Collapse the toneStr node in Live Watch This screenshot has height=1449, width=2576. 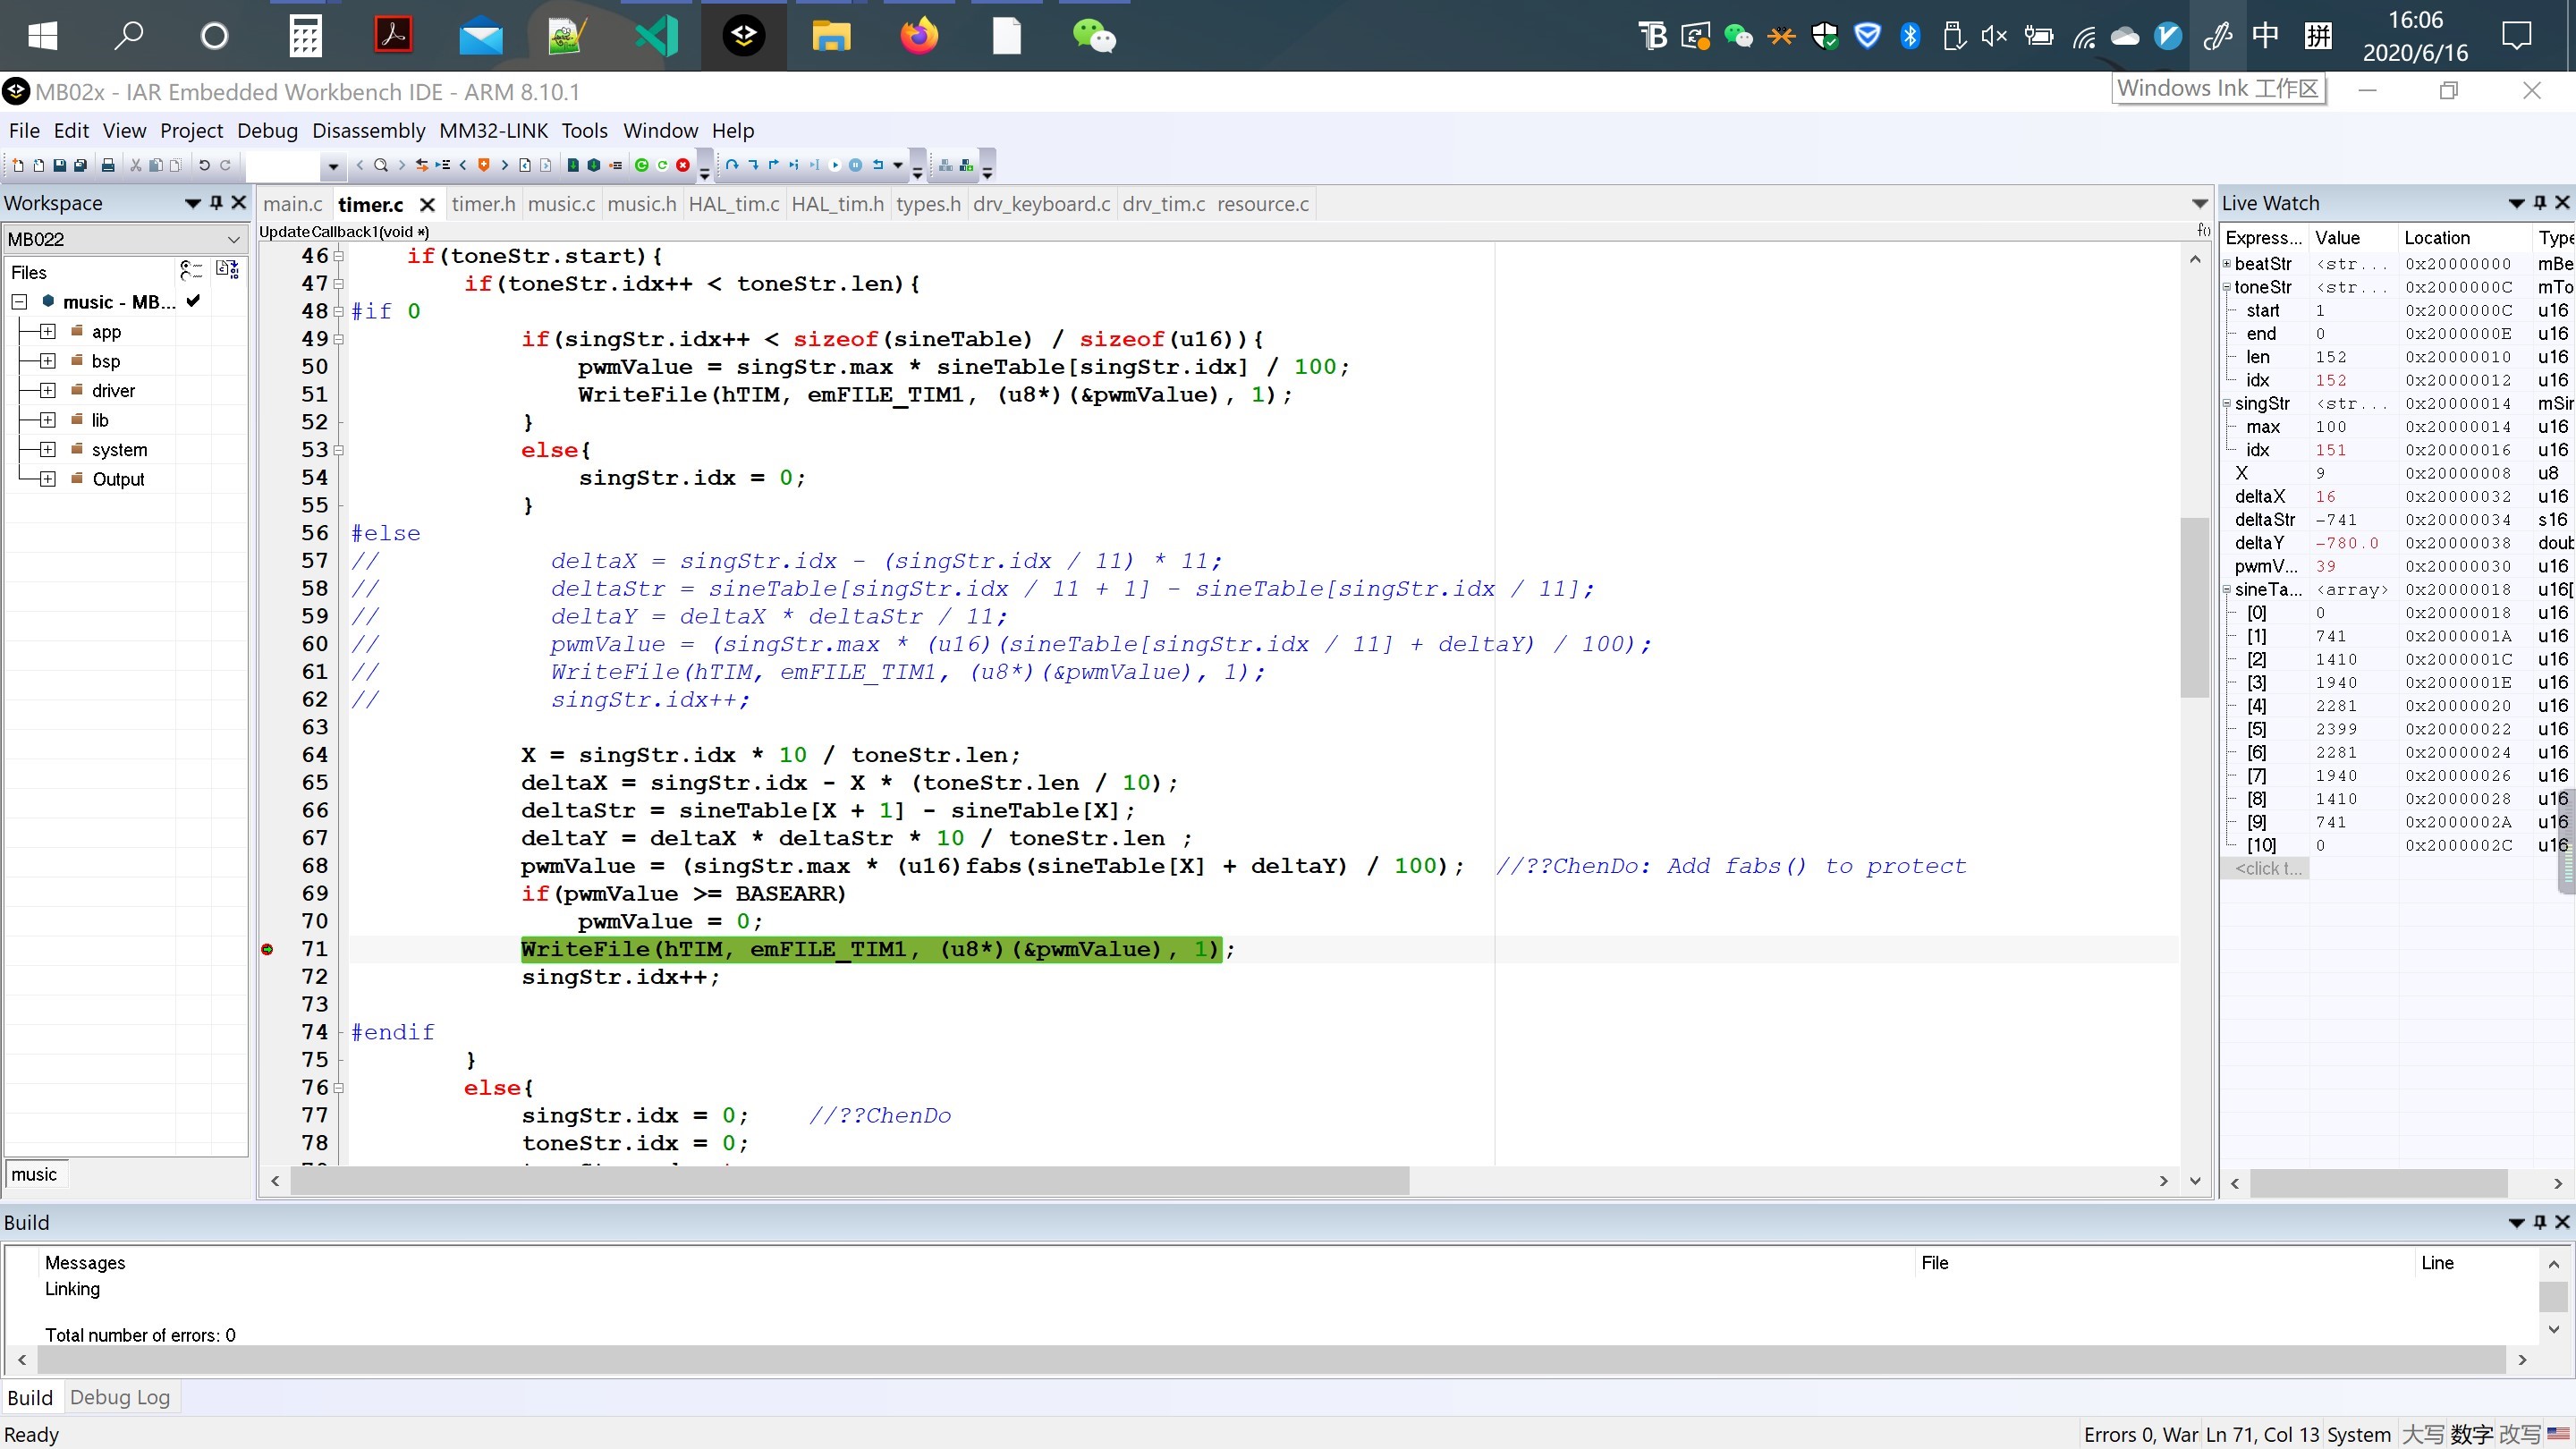pyautogui.click(x=2227, y=287)
